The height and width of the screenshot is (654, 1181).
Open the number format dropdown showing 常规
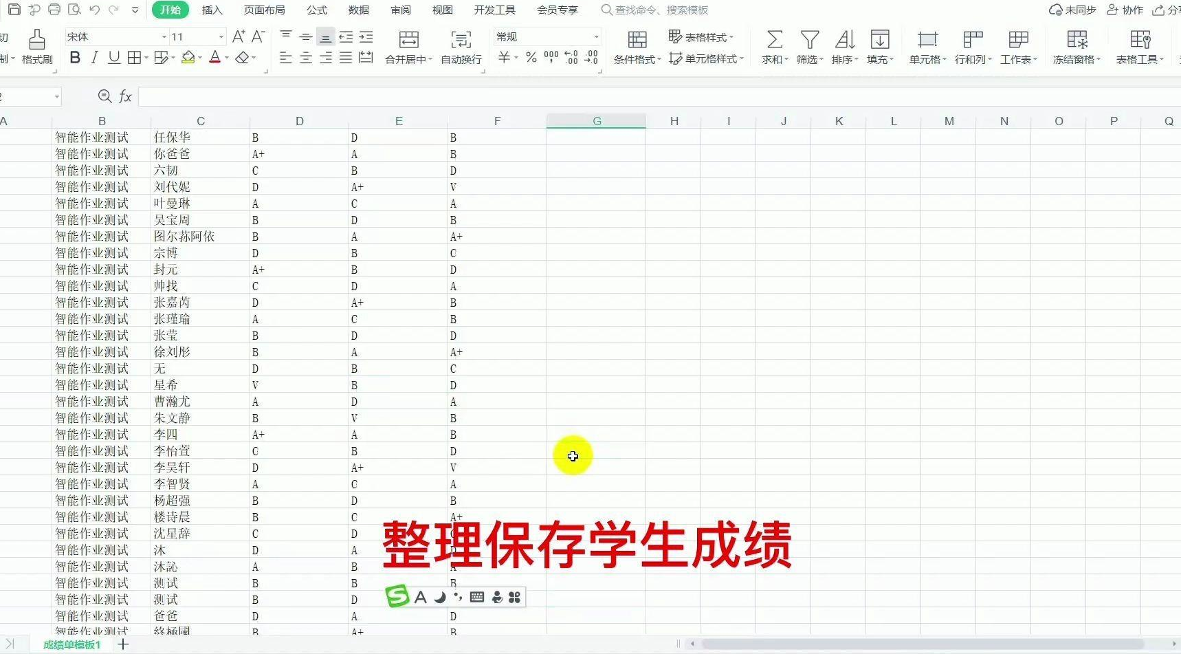point(596,37)
